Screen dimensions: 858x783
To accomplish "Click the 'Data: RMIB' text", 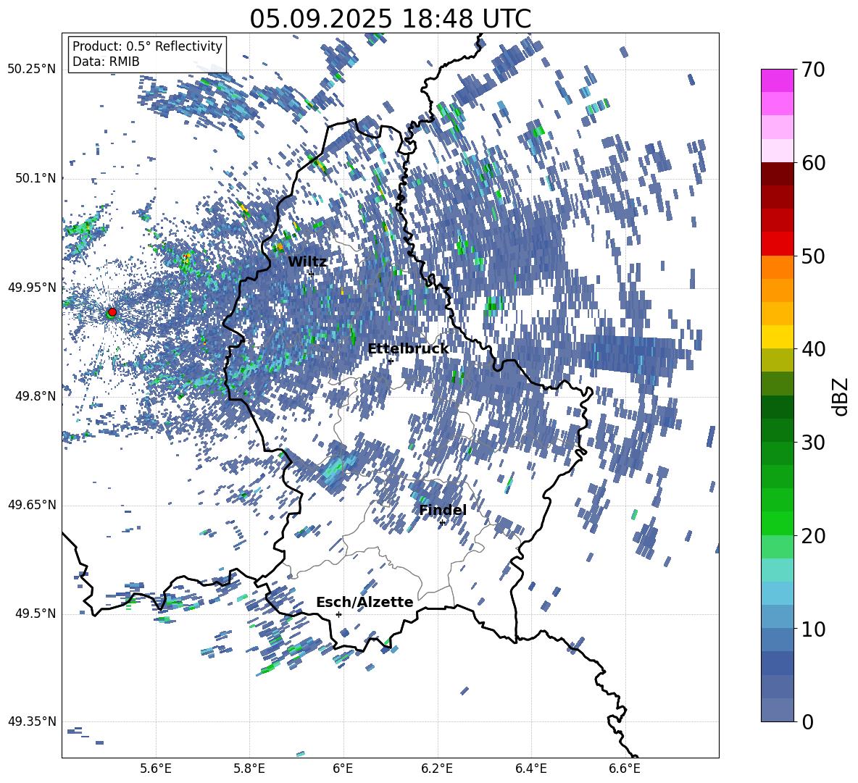I will tap(106, 62).
